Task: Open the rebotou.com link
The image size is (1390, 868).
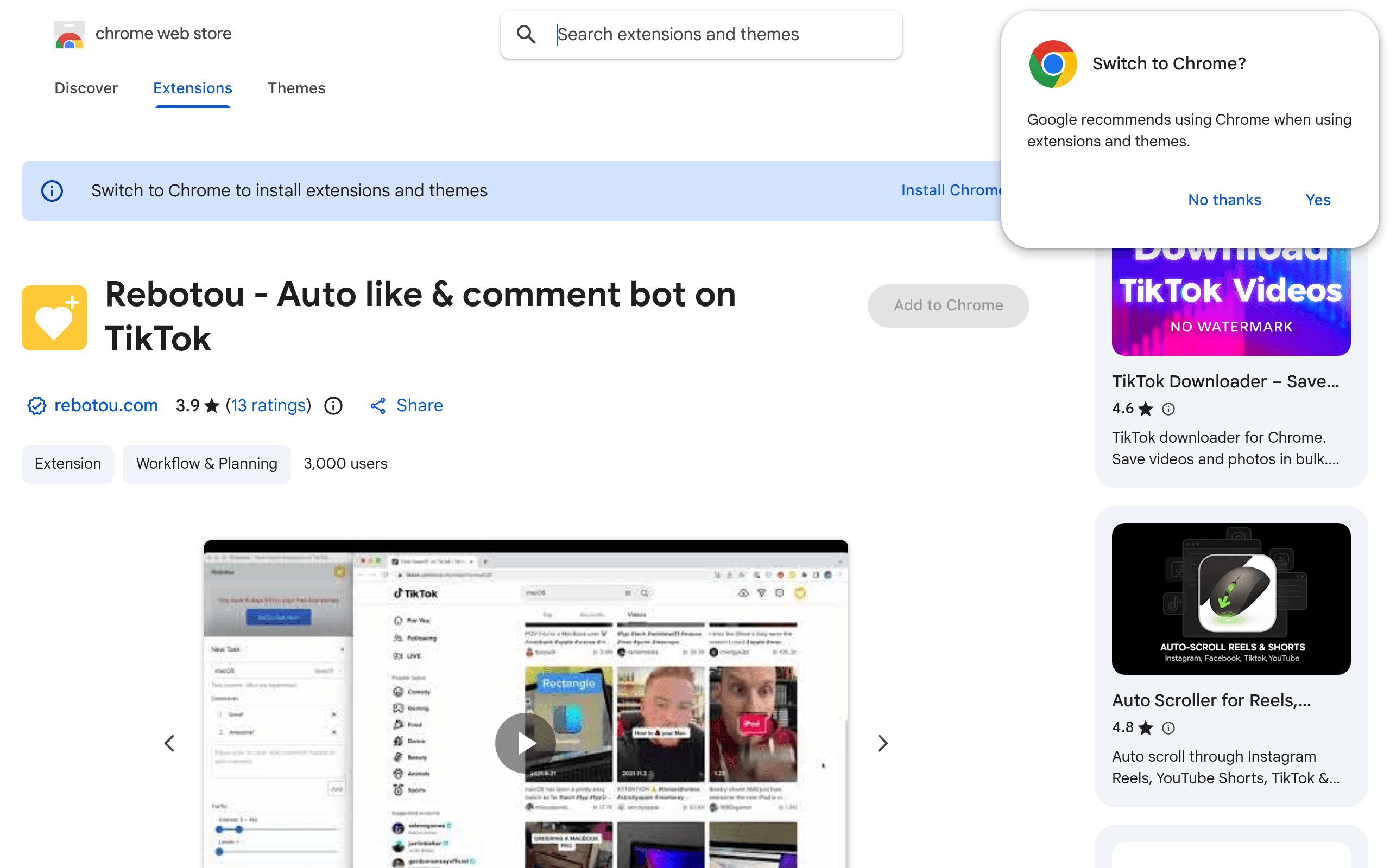Action: point(106,406)
